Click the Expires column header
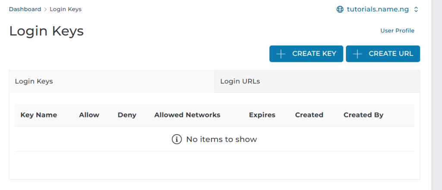Viewport: 442px width, 190px height. pos(262,115)
